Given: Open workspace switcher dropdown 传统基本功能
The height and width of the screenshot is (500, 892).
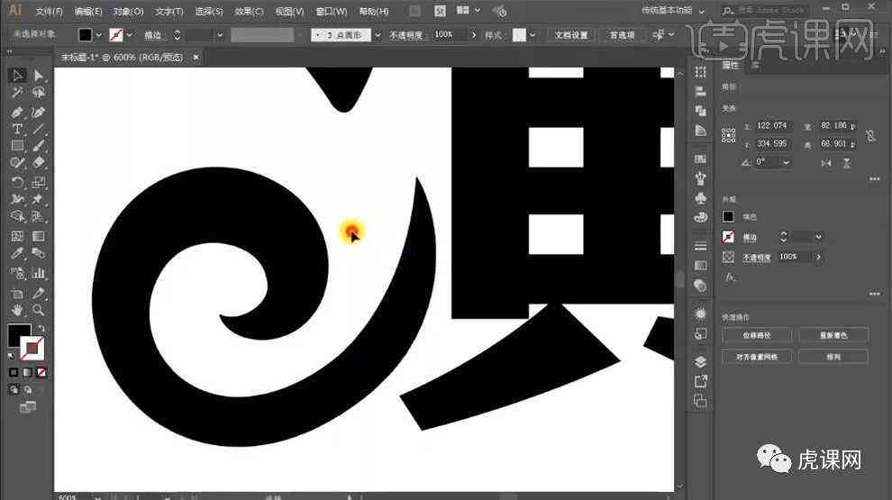Looking at the screenshot, I should [x=673, y=11].
